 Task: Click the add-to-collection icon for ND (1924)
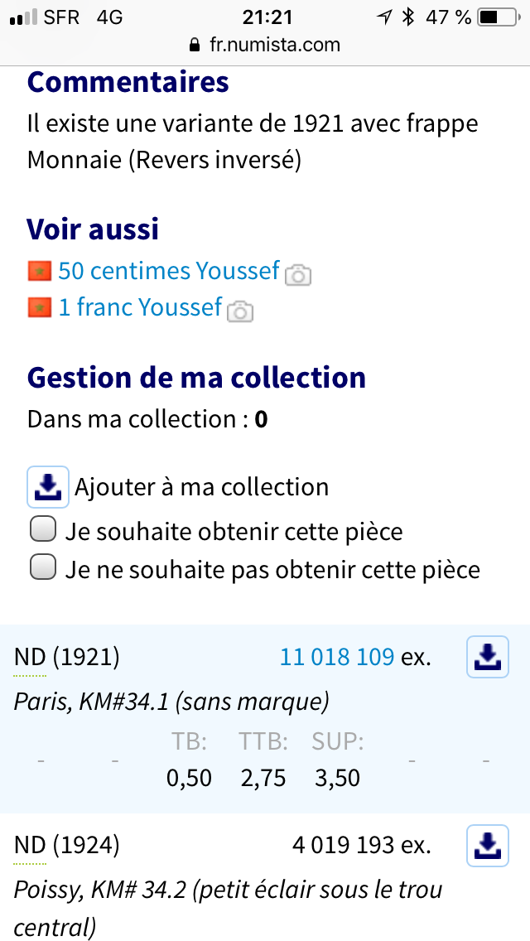pos(488,846)
